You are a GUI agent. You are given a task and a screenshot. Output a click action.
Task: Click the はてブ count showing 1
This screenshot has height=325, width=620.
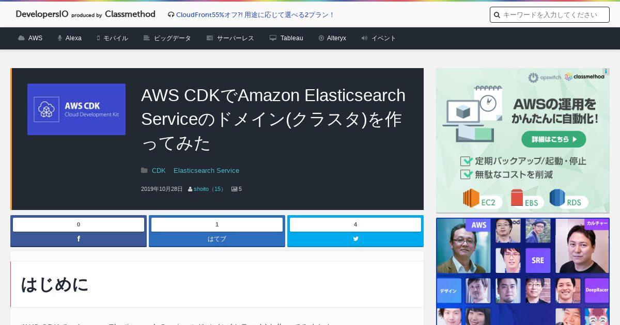pyautogui.click(x=217, y=224)
